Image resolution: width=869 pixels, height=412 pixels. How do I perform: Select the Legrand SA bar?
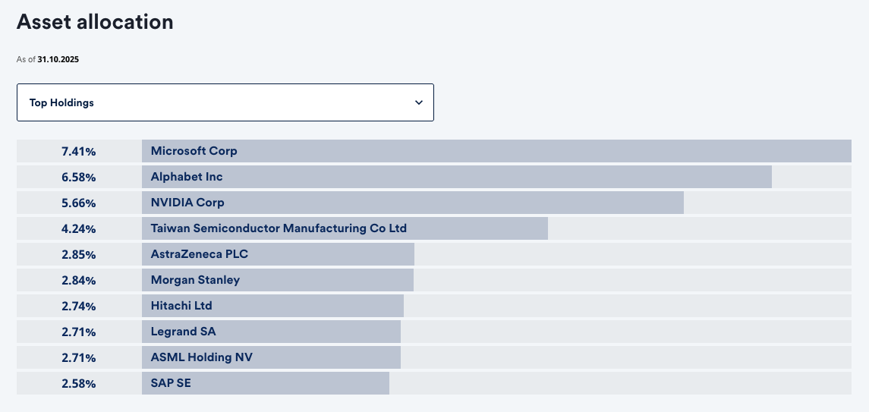[x=271, y=332]
